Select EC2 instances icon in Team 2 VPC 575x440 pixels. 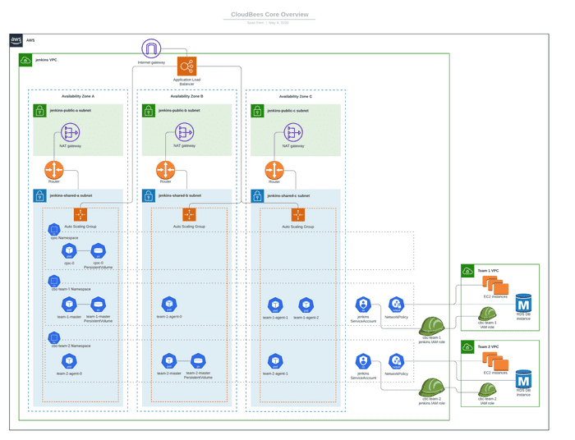pos(495,361)
